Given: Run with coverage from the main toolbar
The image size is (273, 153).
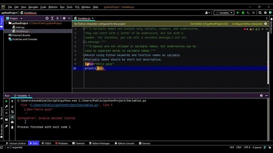Looking at the screenshot, I should point(248,13).
